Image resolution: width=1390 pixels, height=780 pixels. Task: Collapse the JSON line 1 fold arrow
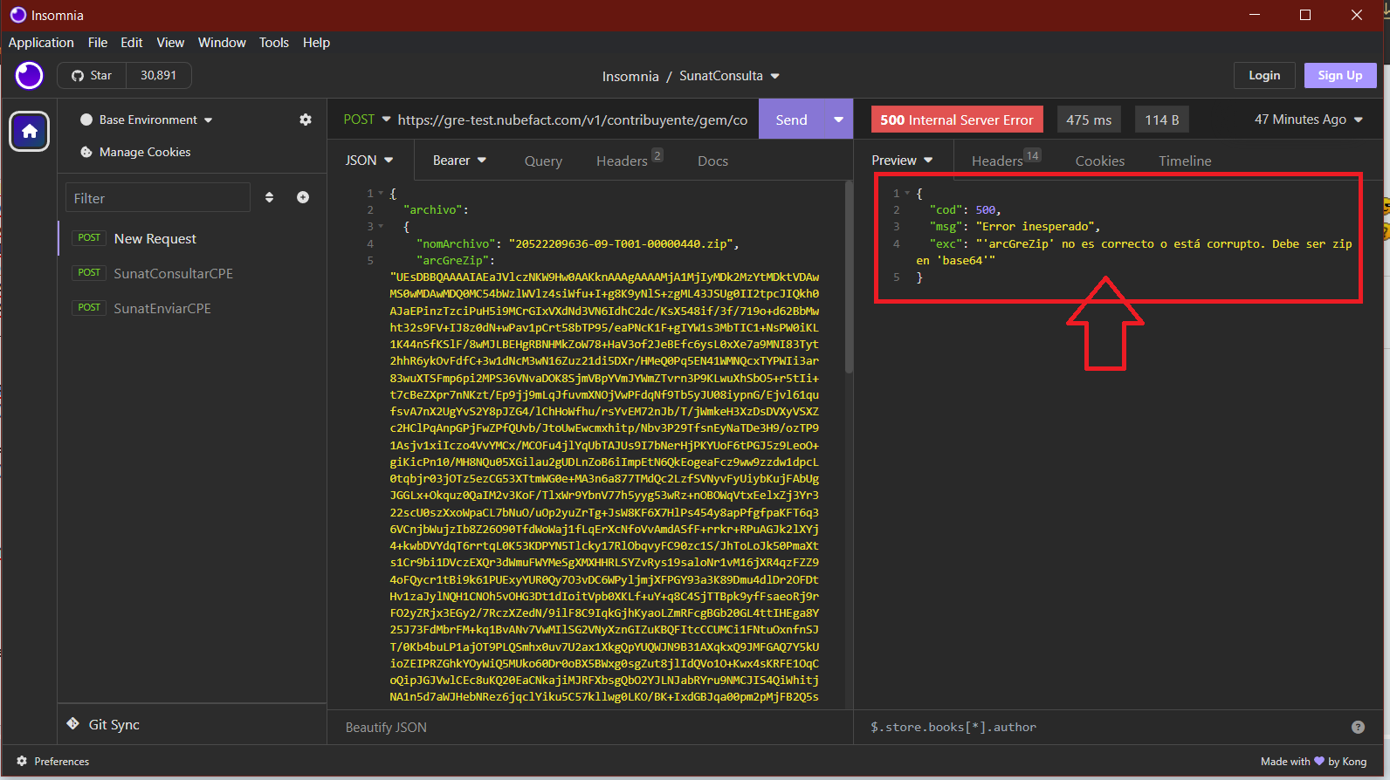click(382, 194)
